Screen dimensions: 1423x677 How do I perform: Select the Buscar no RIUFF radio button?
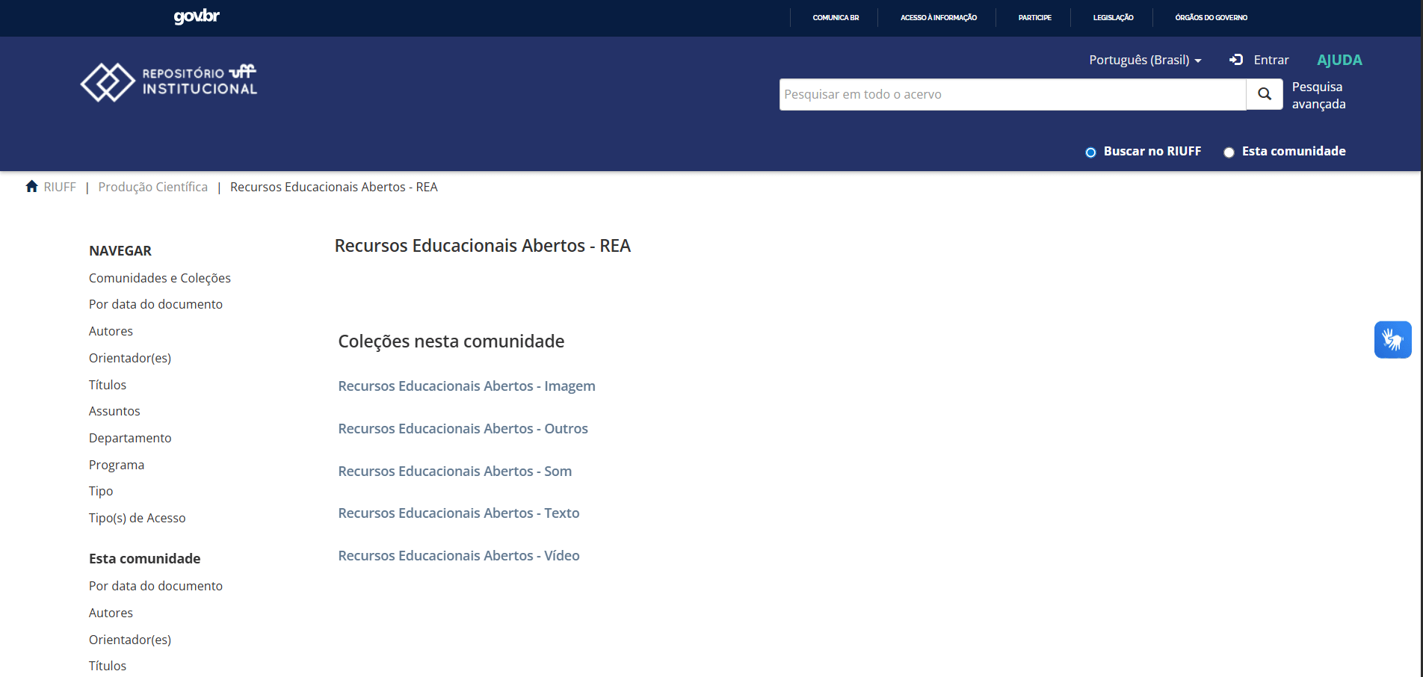[x=1090, y=152]
